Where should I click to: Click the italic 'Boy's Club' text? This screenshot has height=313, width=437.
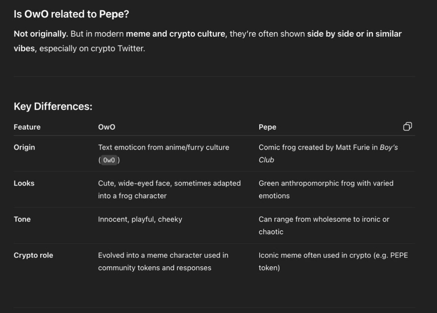click(328, 154)
